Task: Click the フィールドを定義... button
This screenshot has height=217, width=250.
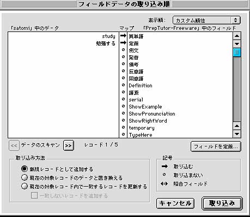Action: click(x=216, y=146)
